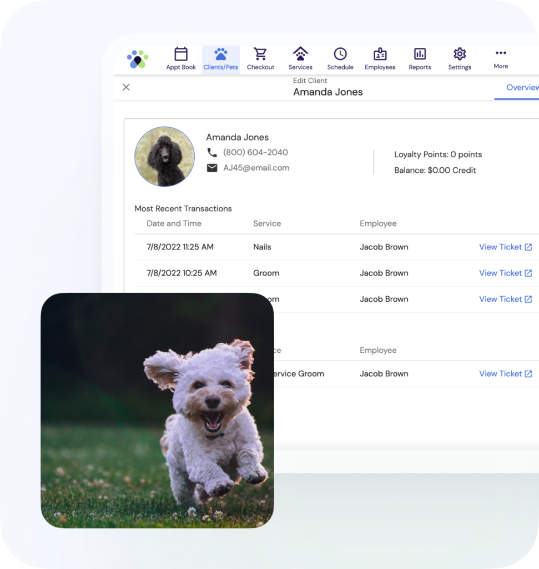Go to the Services icon
This screenshot has width=539, height=569.
300,54
